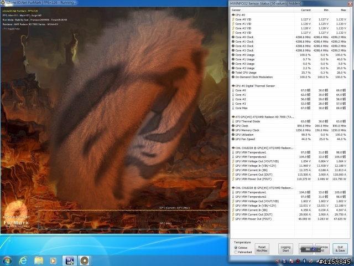The height and width of the screenshot is (266, 354).
Task: Select GPU VRM Voltage In row reading 11.969 V
Action: click(289, 166)
